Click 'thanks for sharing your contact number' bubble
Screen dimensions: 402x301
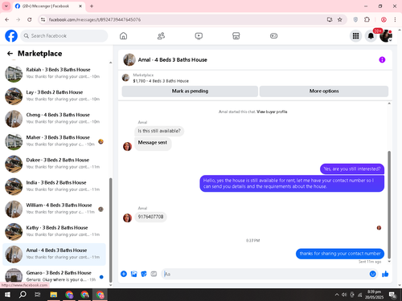[340, 254]
